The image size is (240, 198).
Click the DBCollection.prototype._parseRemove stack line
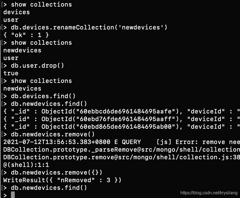pyautogui.click(x=122, y=150)
